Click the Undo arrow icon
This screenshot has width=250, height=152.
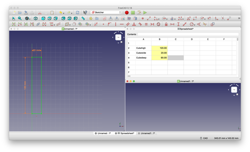(61, 13)
